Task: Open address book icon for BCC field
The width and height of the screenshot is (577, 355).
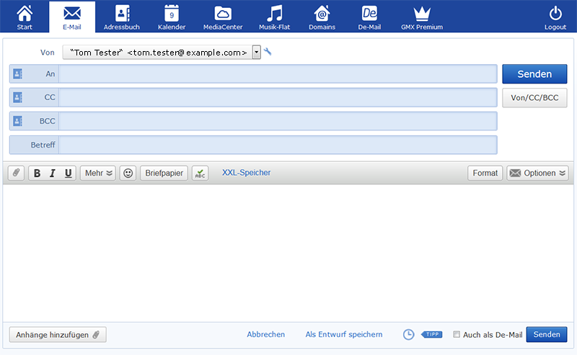Action: [17, 121]
